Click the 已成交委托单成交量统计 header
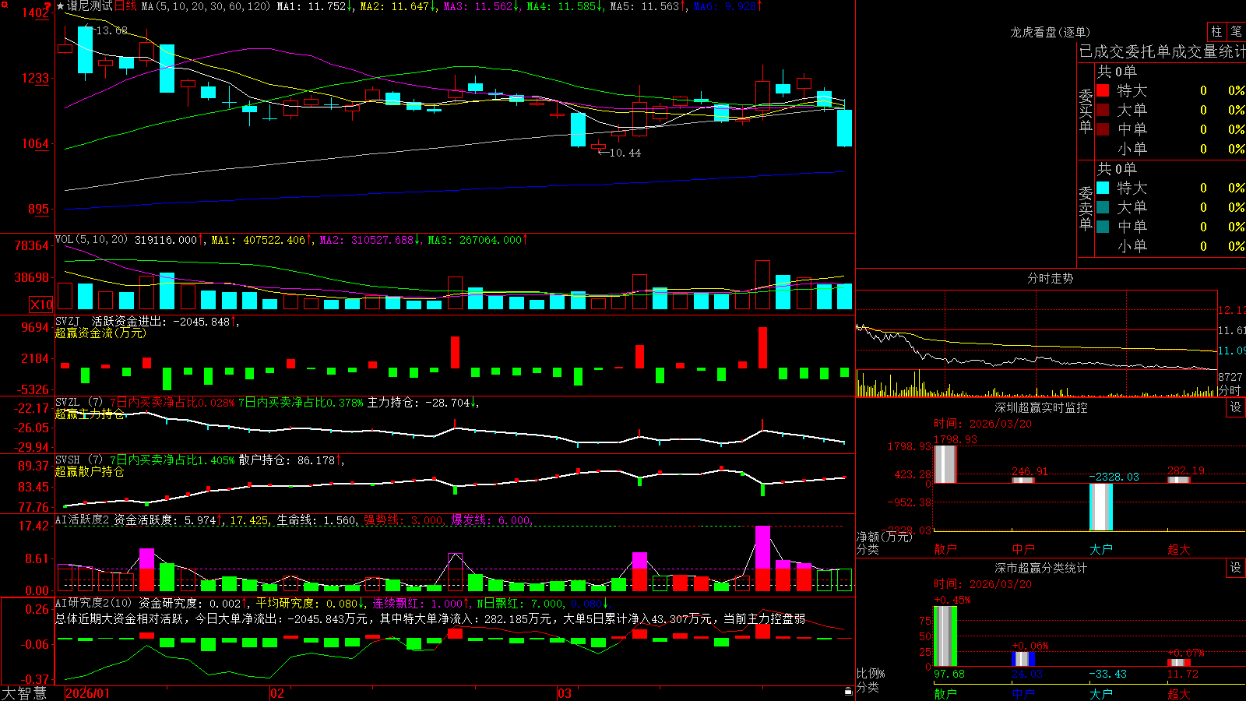Image resolution: width=1246 pixels, height=701 pixels. click(1162, 51)
